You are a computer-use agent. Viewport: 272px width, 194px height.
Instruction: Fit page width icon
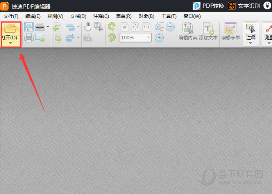[146, 27]
